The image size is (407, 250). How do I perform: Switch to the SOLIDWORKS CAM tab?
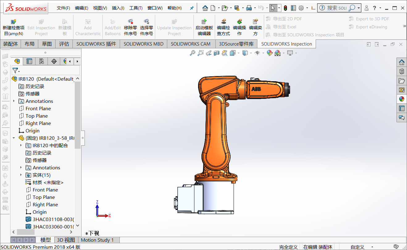(191, 44)
